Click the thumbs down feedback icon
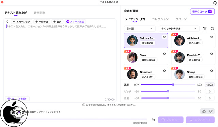218x127 pixels. (211, 111)
